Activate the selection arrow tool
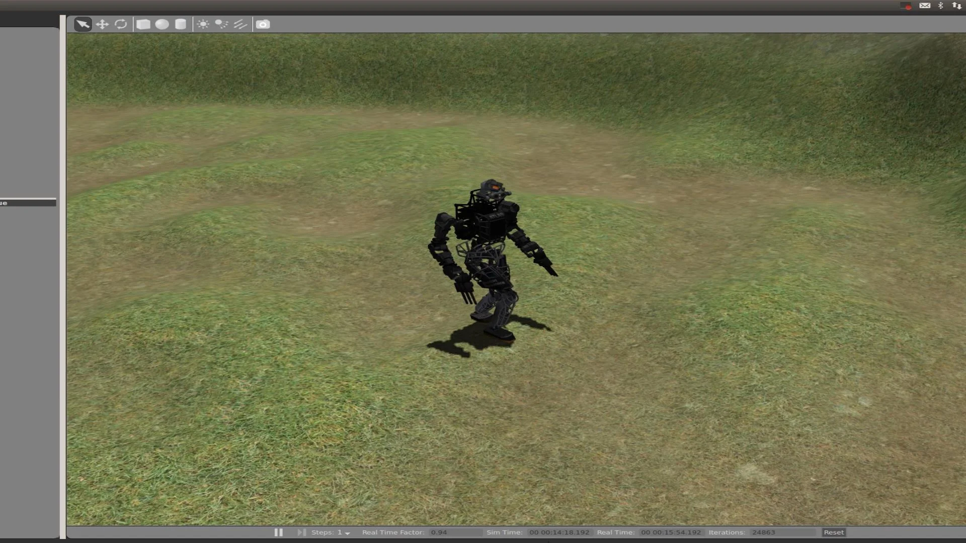The height and width of the screenshot is (543, 966). (83, 24)
